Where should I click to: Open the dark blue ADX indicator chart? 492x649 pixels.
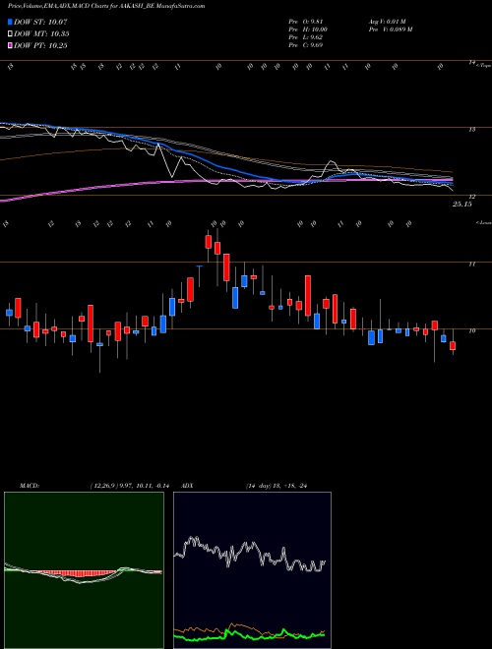click(x=252, y=570)
